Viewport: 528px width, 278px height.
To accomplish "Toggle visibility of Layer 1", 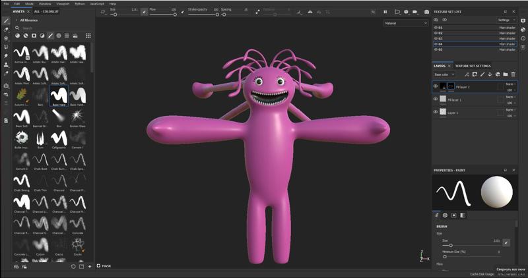I will click(x=436, y=112).
